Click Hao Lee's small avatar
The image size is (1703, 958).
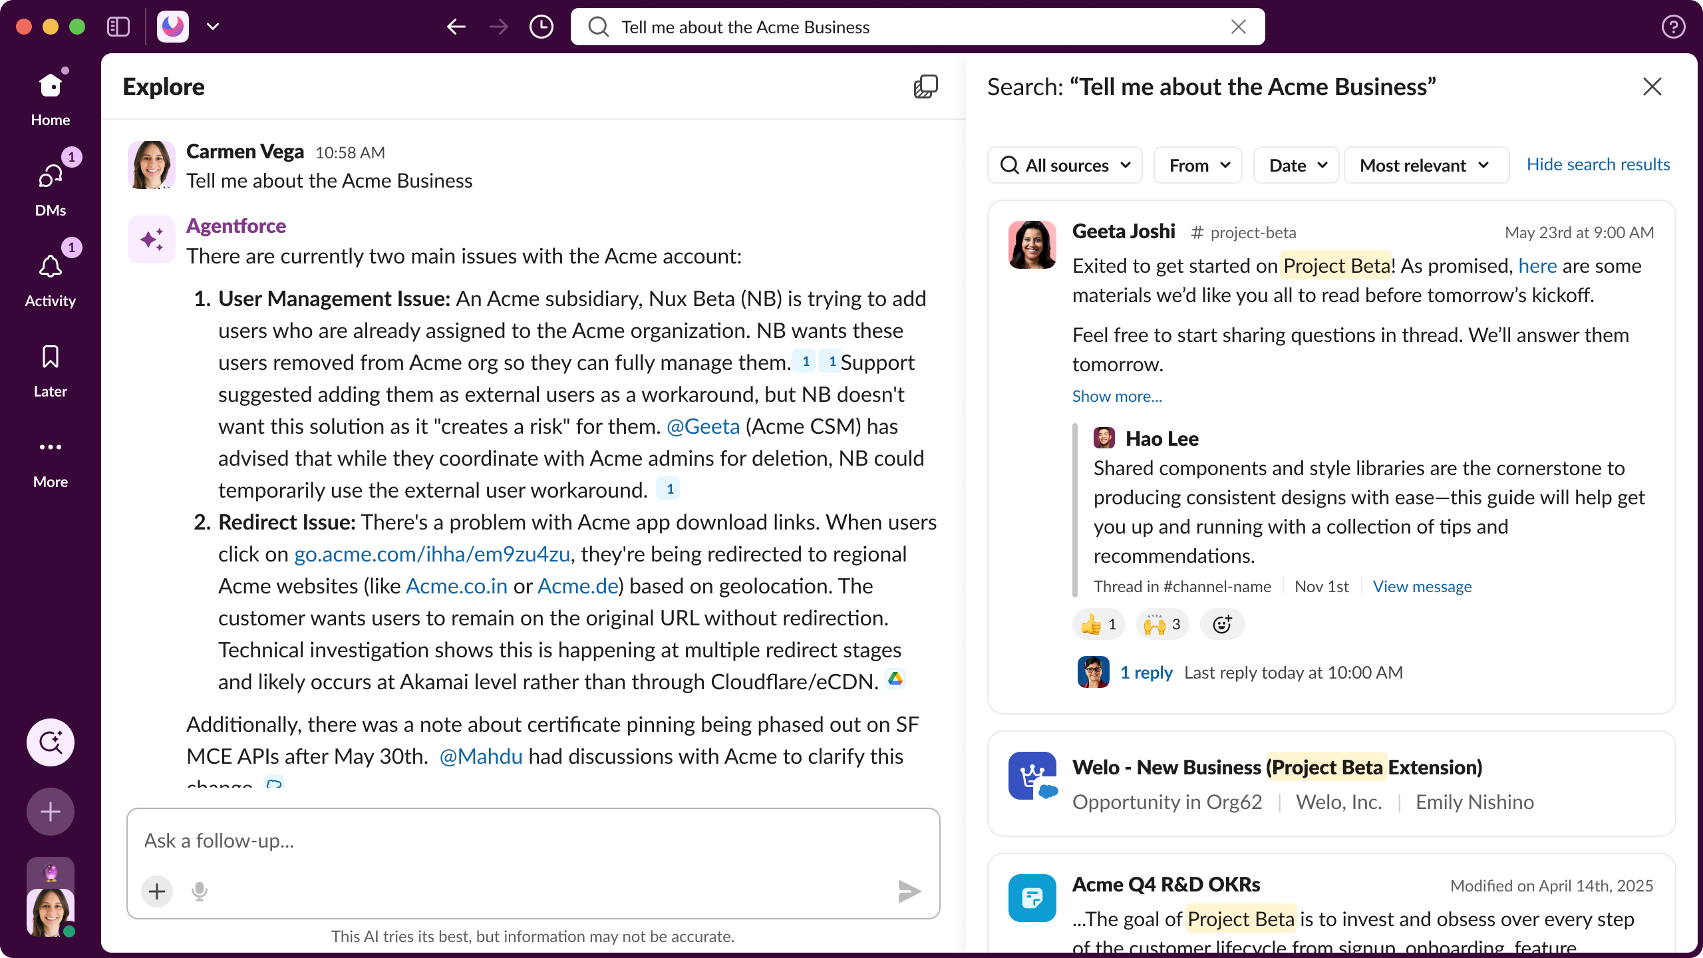click(1104, 438)
